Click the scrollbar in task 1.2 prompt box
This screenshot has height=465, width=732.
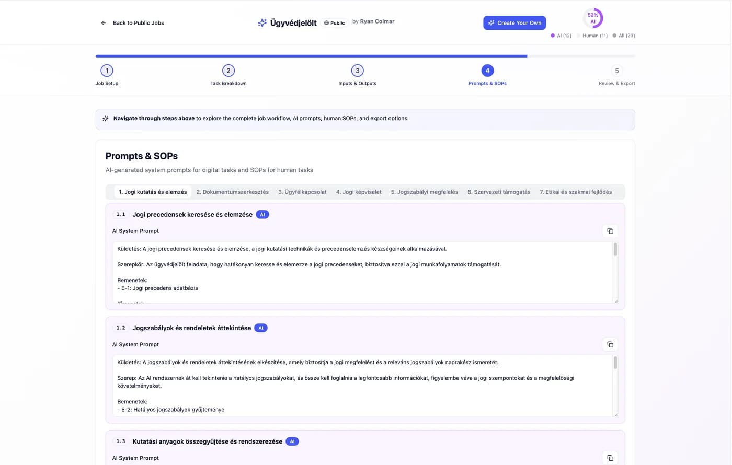[615, 363]
